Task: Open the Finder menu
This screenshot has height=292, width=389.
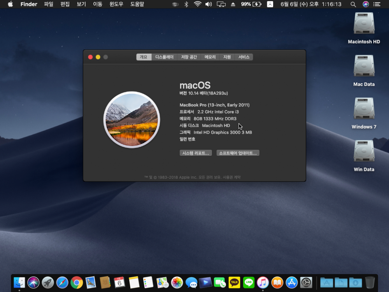Action: click(x=29, y=4)
